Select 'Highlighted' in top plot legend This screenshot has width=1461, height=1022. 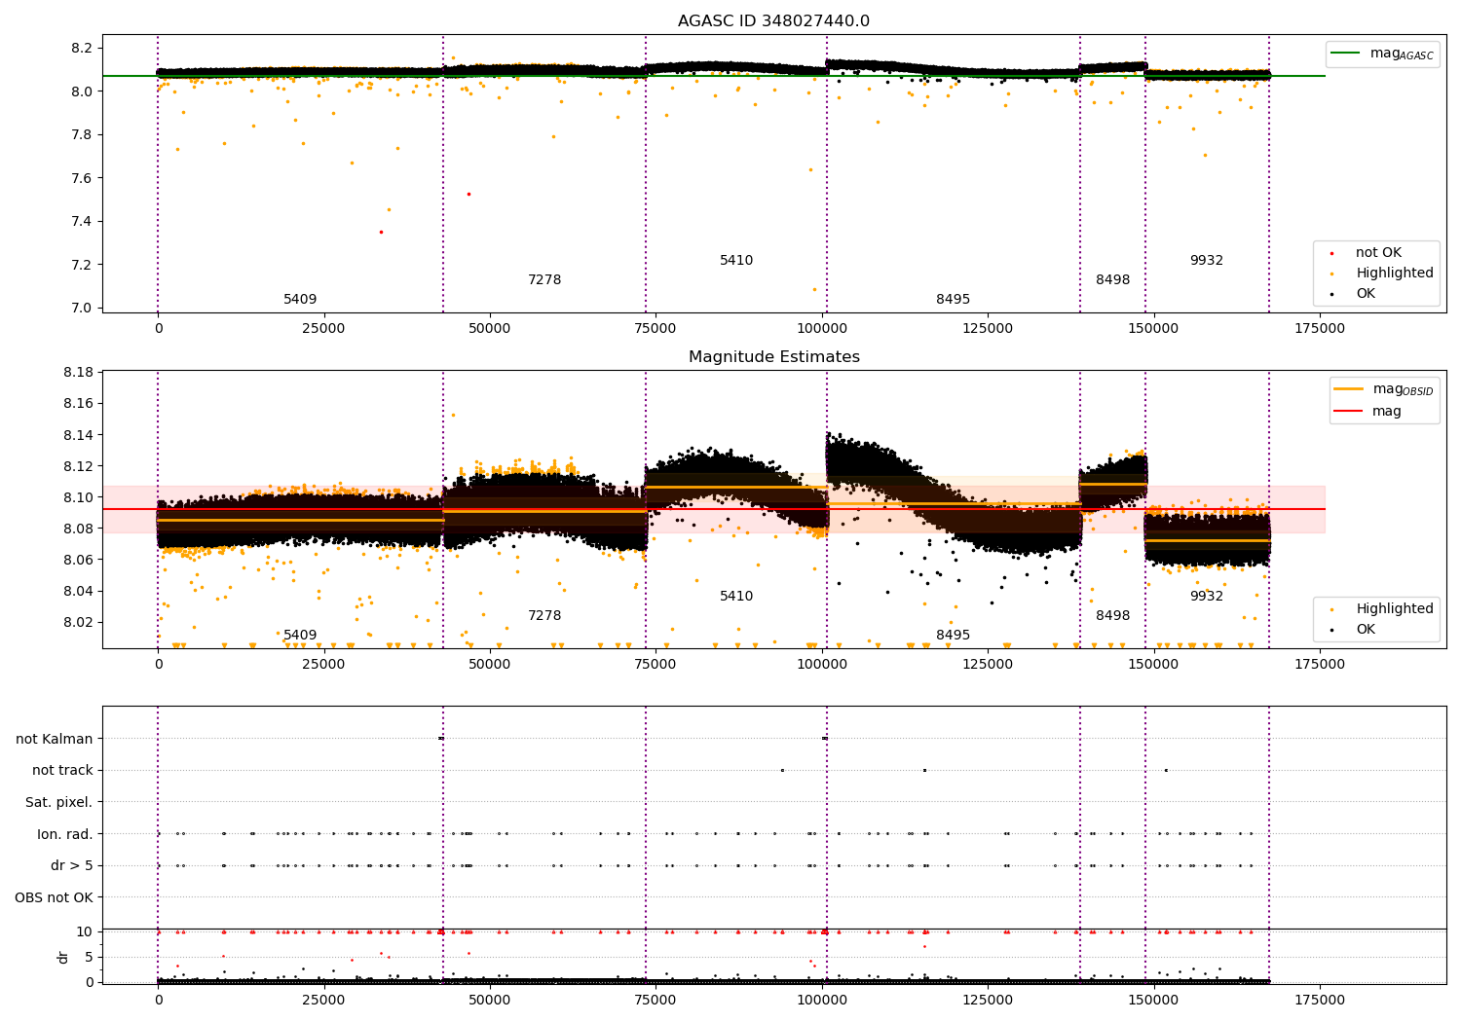[x=1382, y=274]
